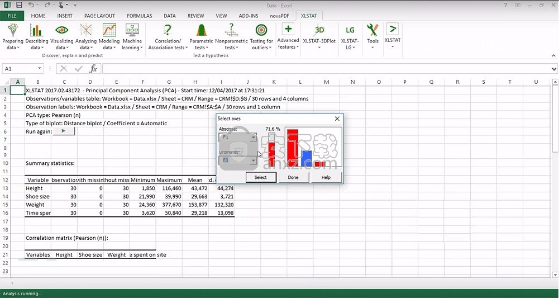Click the Select All corner of the grid
The height and width of the screenshot is (298, 559).
[5, 82]
